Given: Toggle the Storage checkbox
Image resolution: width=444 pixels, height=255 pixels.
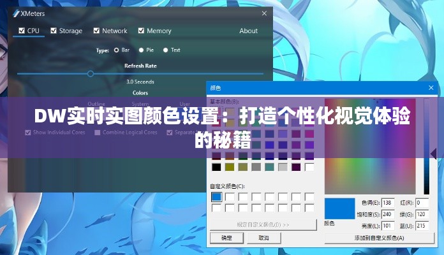Looking at the screenshot, I should [x=54, y=31].
